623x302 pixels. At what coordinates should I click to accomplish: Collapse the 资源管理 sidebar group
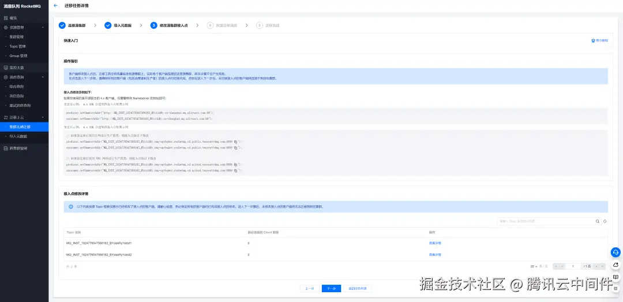point(43,28)
